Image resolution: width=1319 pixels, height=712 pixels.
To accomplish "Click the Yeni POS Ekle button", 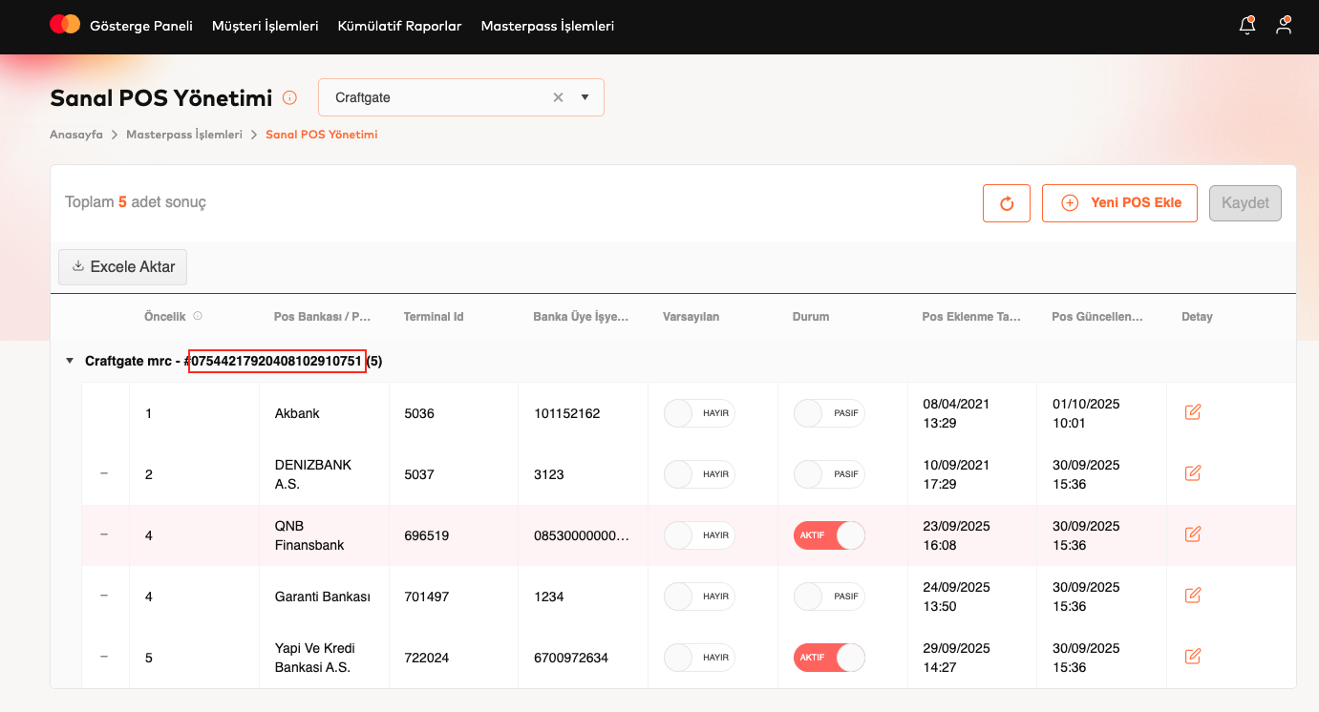I will 1119,203.
